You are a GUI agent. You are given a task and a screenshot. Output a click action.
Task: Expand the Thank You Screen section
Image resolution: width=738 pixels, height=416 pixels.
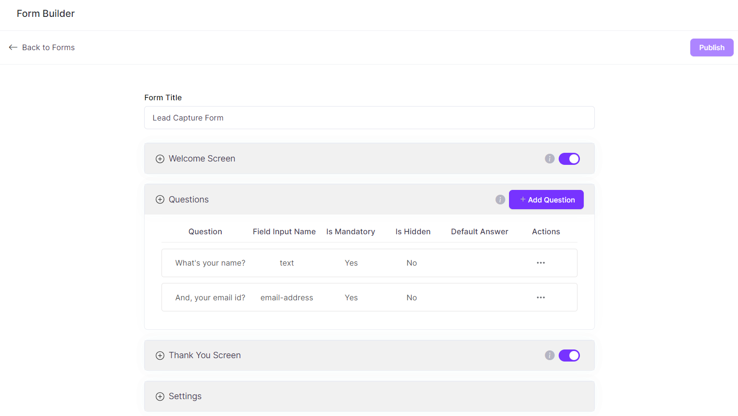pos(160,355)
